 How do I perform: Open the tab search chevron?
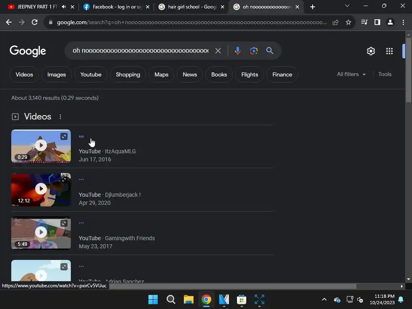[347, 6]
